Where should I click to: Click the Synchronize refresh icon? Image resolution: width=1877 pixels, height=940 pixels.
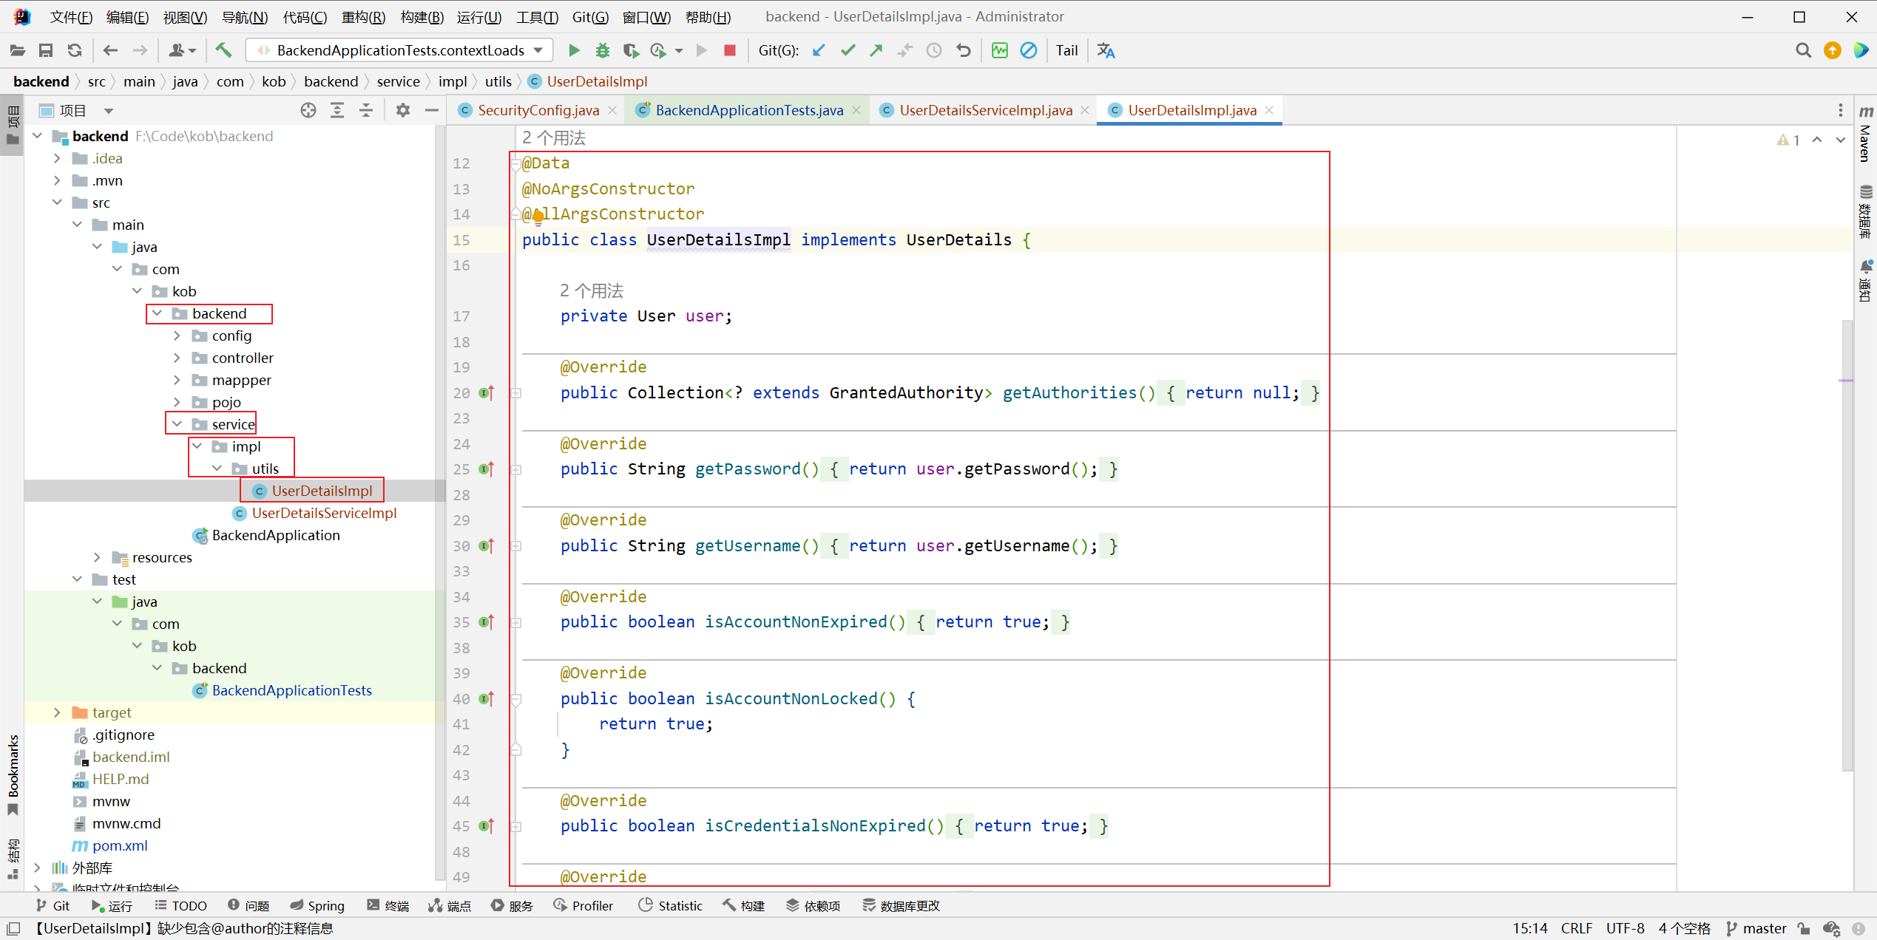tap(75, 50)
